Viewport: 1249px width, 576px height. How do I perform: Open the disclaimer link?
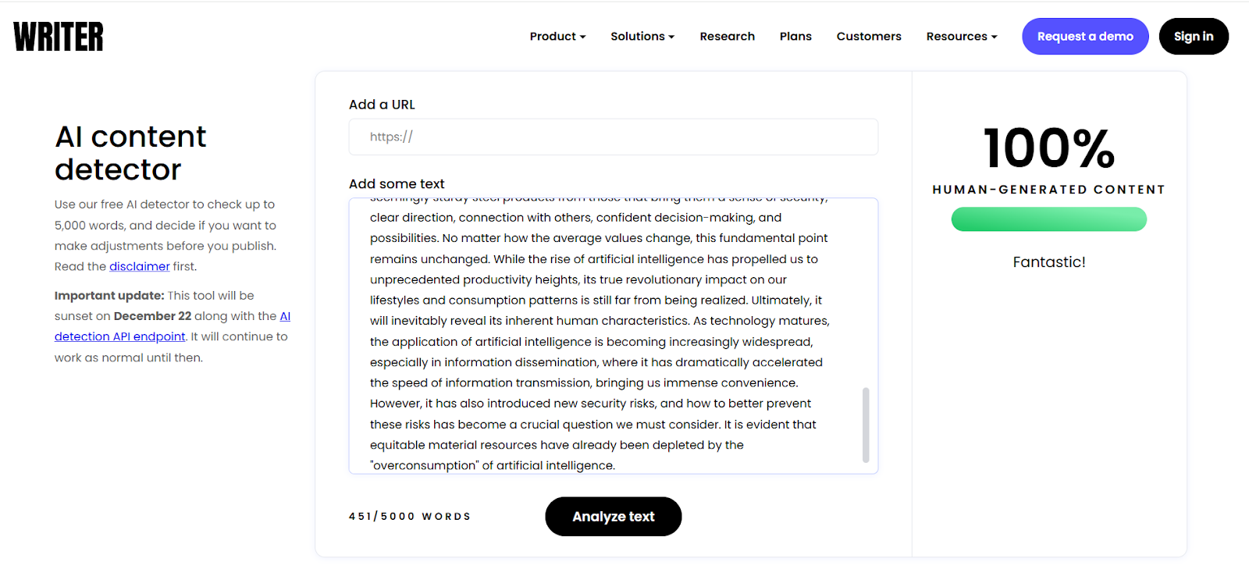point(139,266)
